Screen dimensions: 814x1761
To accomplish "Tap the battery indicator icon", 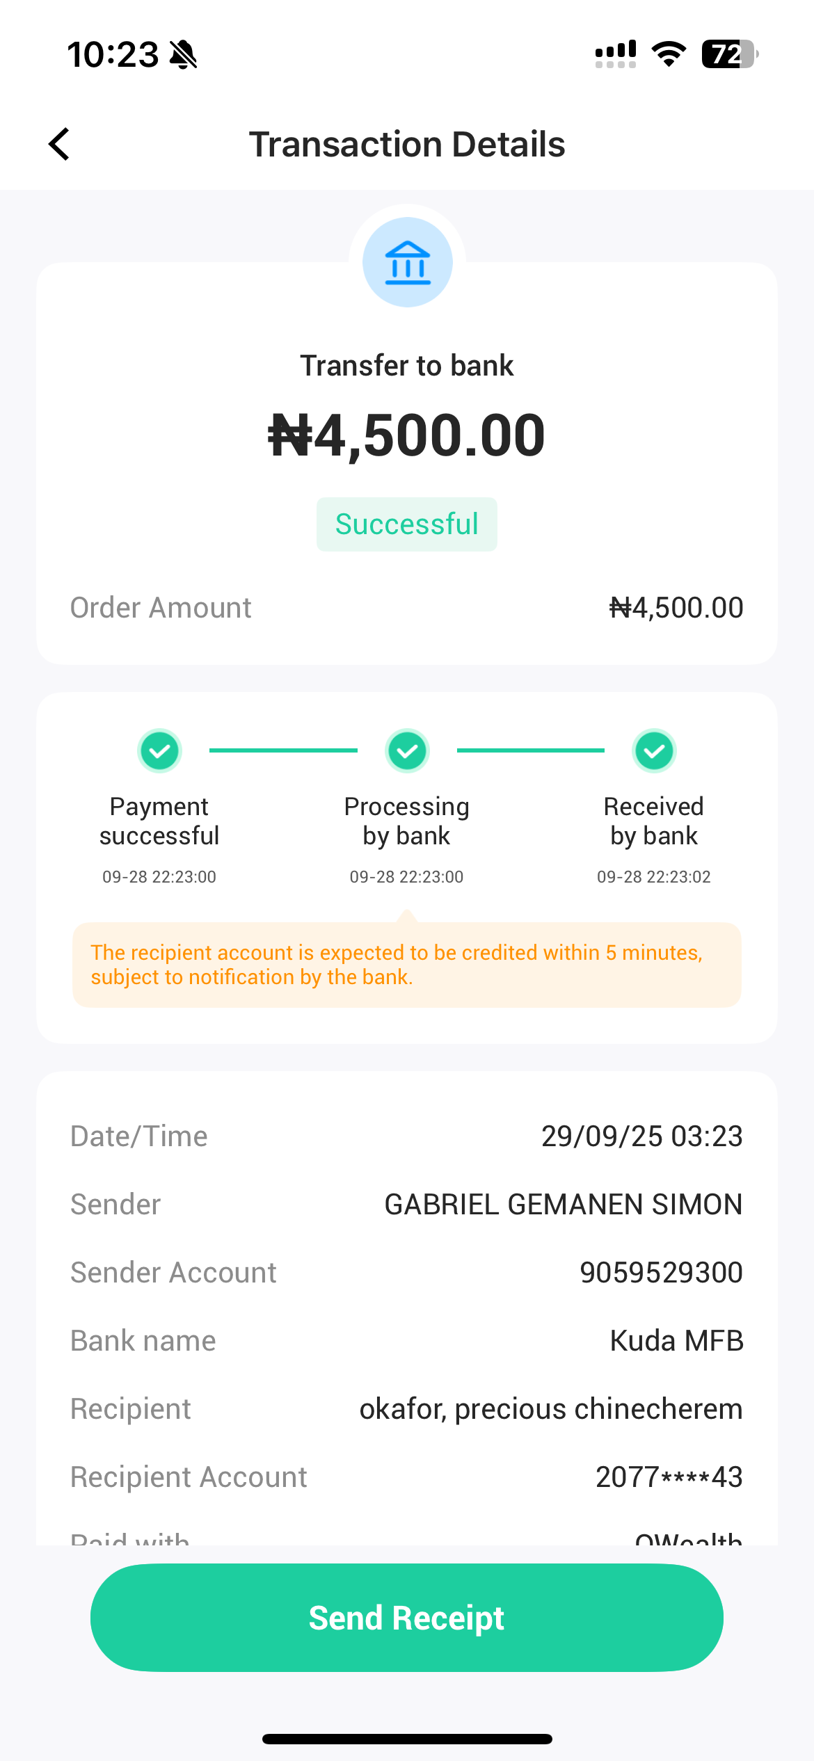I will coord(729,54).
